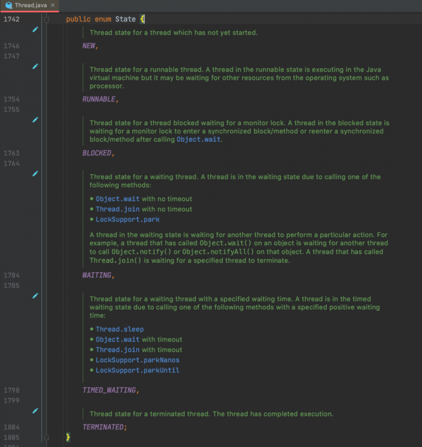Select the Thread.java tab
The width and height of the screenshot is (422, 447).
point(30,5)
